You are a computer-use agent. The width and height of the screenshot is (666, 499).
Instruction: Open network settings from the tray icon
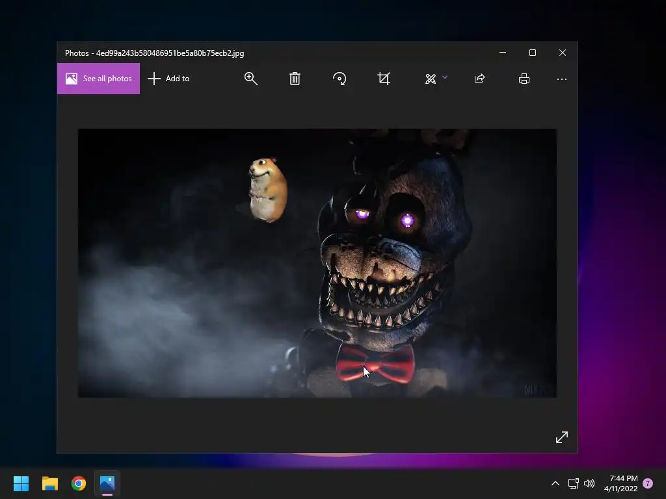[x=574, y=483]
